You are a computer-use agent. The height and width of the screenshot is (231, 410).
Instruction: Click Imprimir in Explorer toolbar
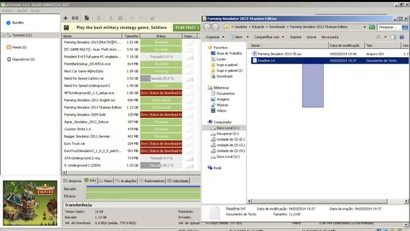pyautogui.click(x=295, y=37)
